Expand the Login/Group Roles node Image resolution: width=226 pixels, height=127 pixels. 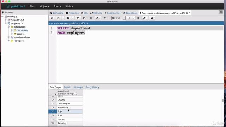point(8,37)
